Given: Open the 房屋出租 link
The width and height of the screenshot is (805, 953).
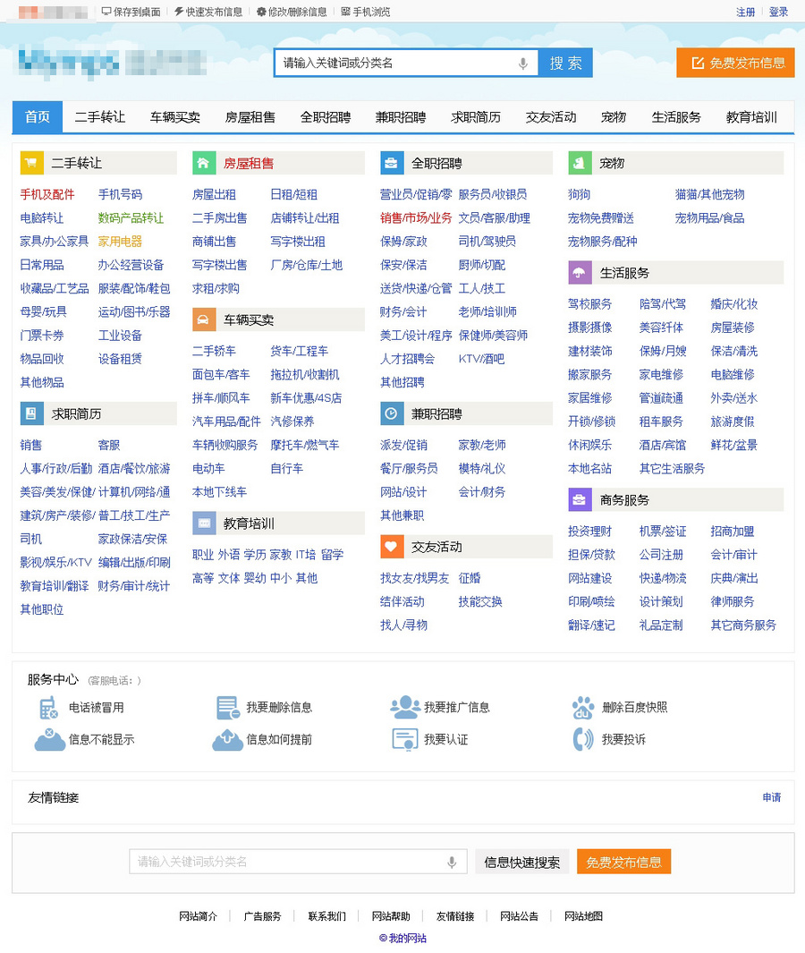Looking at the screenshot, I should [214, 194].
